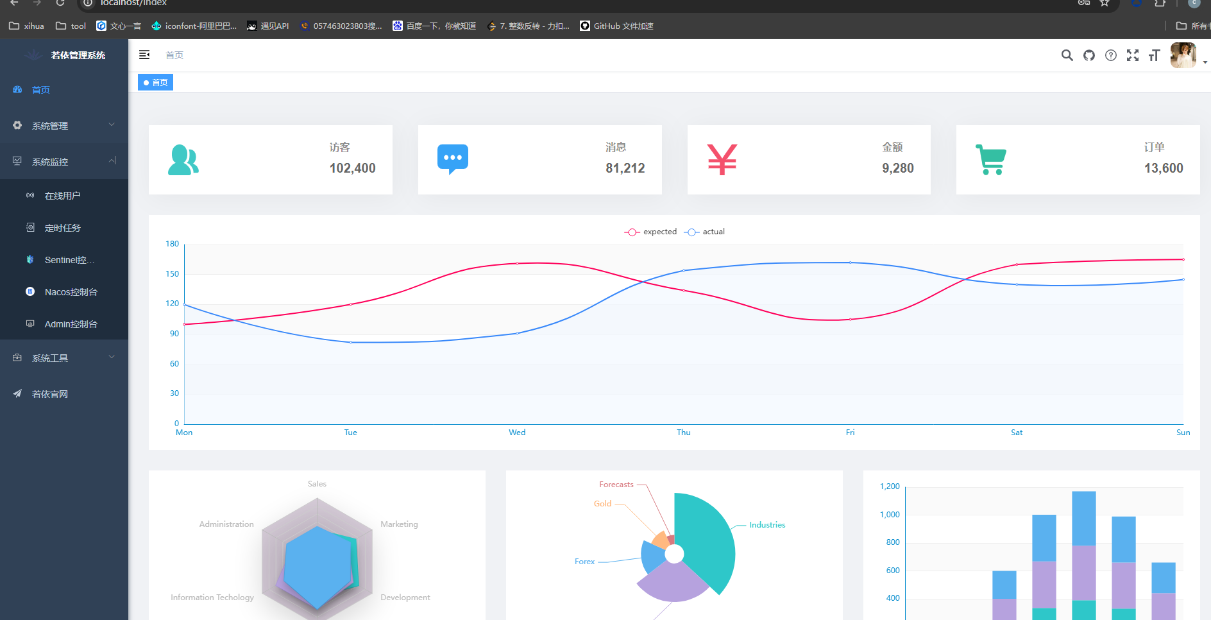Click the monitor icon of 系统监控
Screen dimensions: 1211x620
pyautogui.click(x=17, y=161)
